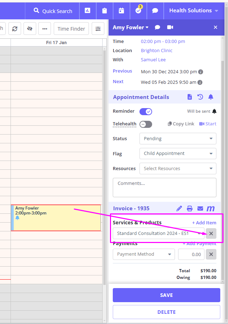Open Quick Search
Screen dimensions: 228x324
click(53, 11)
